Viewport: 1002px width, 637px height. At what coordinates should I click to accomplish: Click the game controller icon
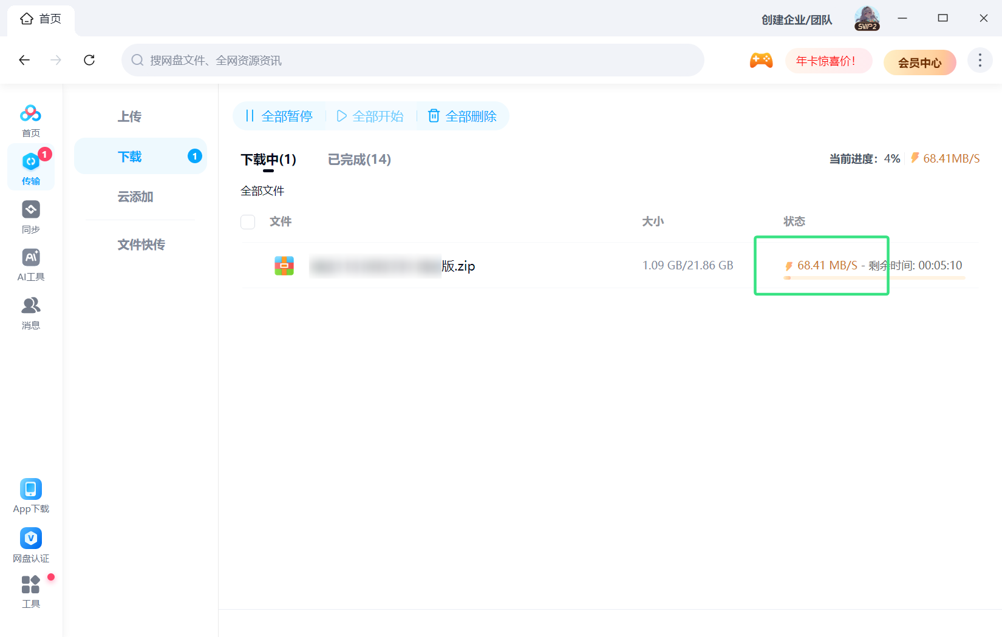tap(761, 60)
